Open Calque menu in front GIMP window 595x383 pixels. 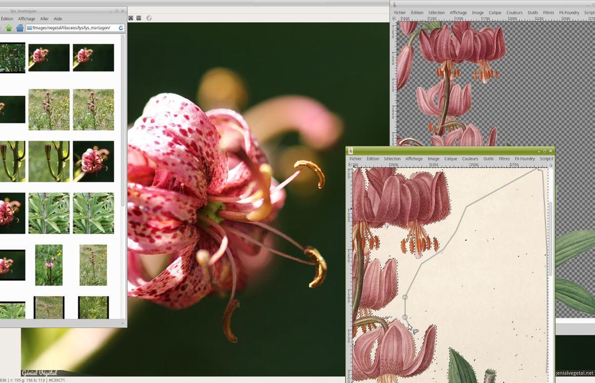pos(451,159)
